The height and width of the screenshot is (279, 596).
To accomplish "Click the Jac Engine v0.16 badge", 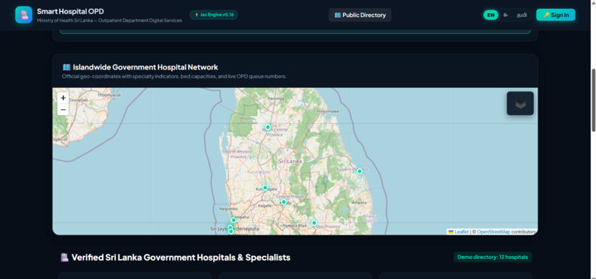I will (x=214, y=15).
